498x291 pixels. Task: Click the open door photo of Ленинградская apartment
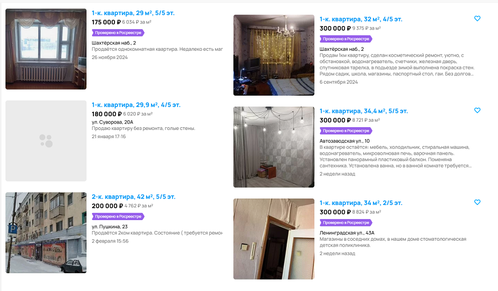274,239
